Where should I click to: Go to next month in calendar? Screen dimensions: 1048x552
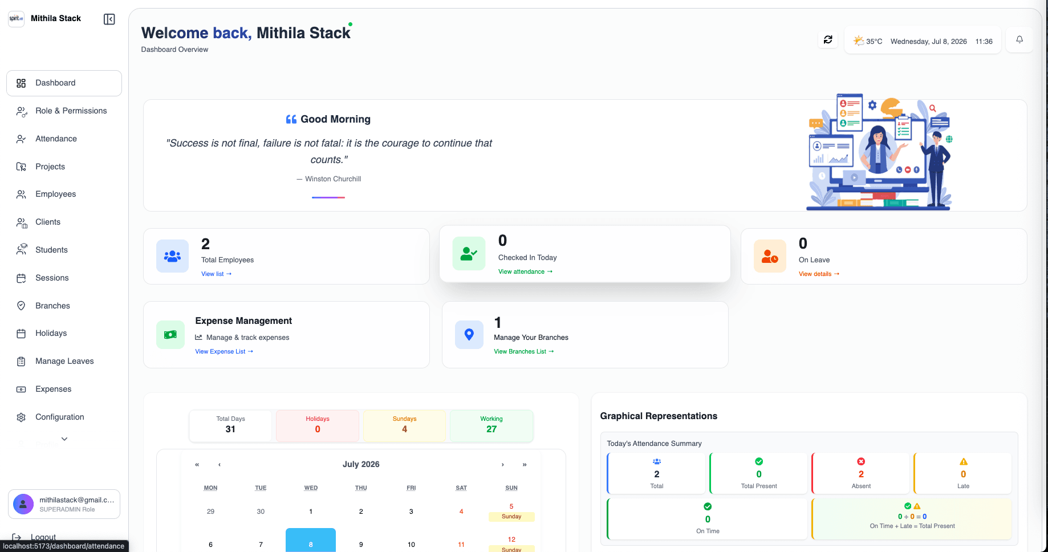point(502,465)
